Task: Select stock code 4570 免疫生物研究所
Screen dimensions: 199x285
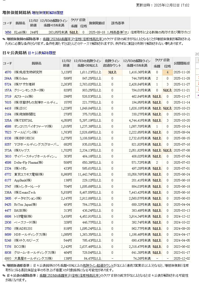Action: point(8,72)
